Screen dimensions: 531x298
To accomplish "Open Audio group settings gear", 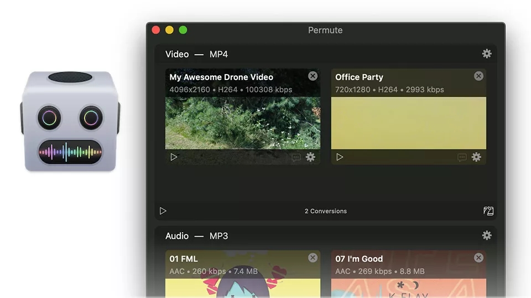I will pos(487,235).
